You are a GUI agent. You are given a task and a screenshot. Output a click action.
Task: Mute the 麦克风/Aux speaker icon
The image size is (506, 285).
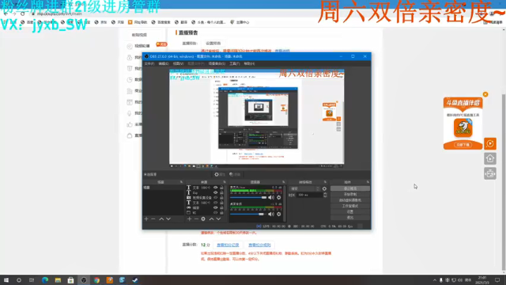click(x=271, y=197)
